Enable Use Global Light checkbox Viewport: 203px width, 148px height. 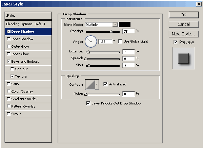[x=120, y=42]
